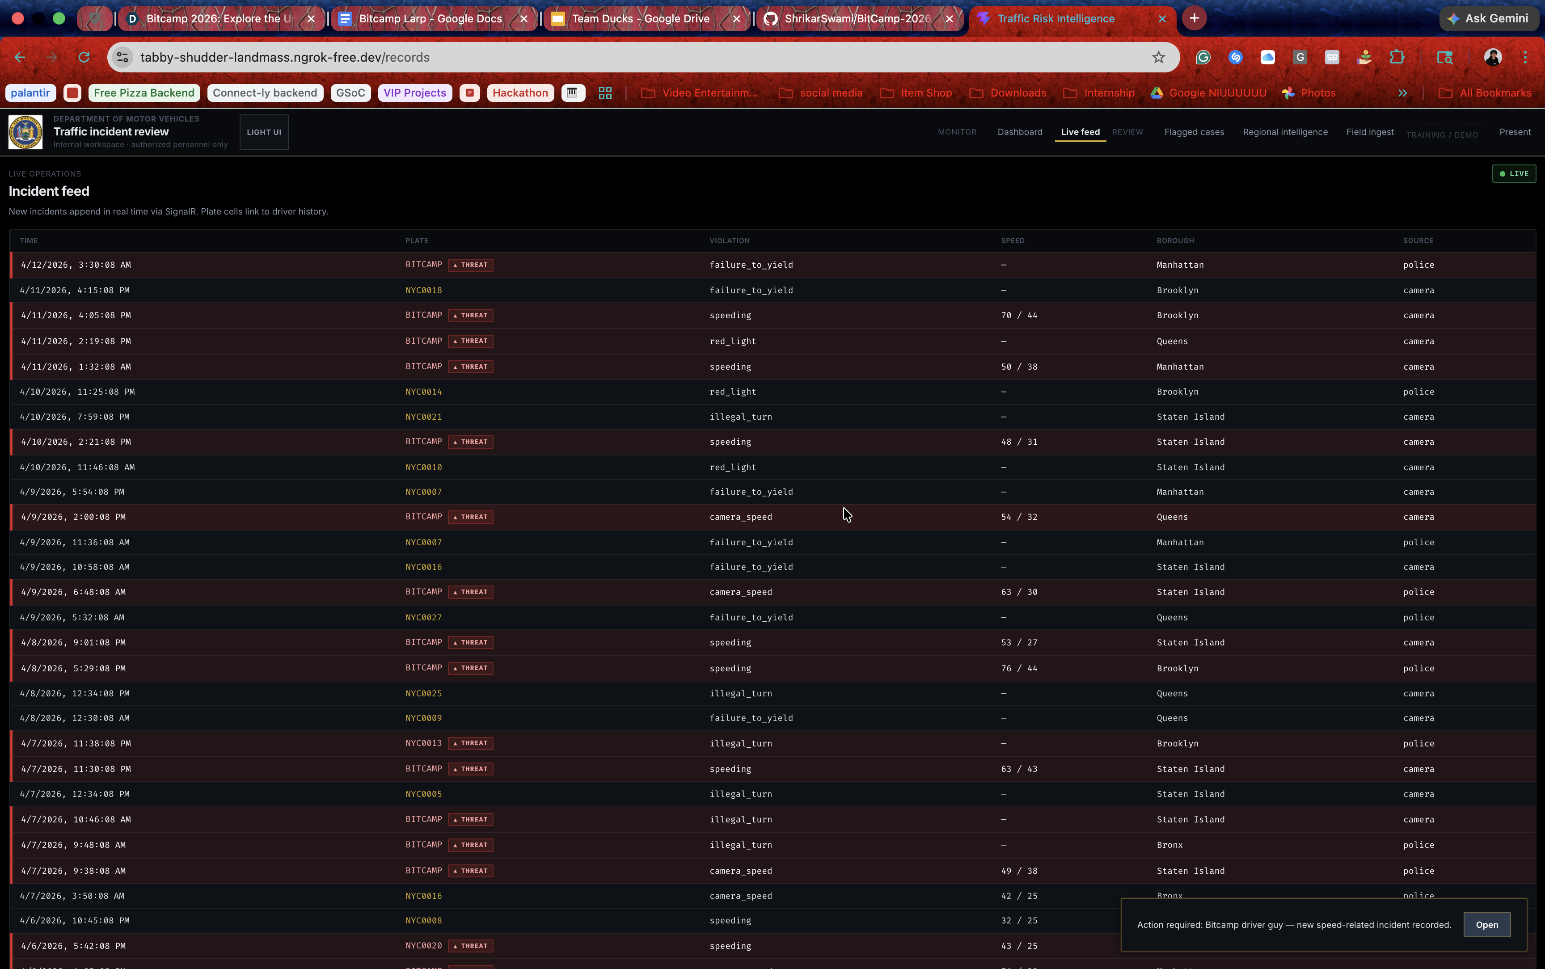
Task: Open plate NYC0018 driver history
Action: click(x=423, y=291)
